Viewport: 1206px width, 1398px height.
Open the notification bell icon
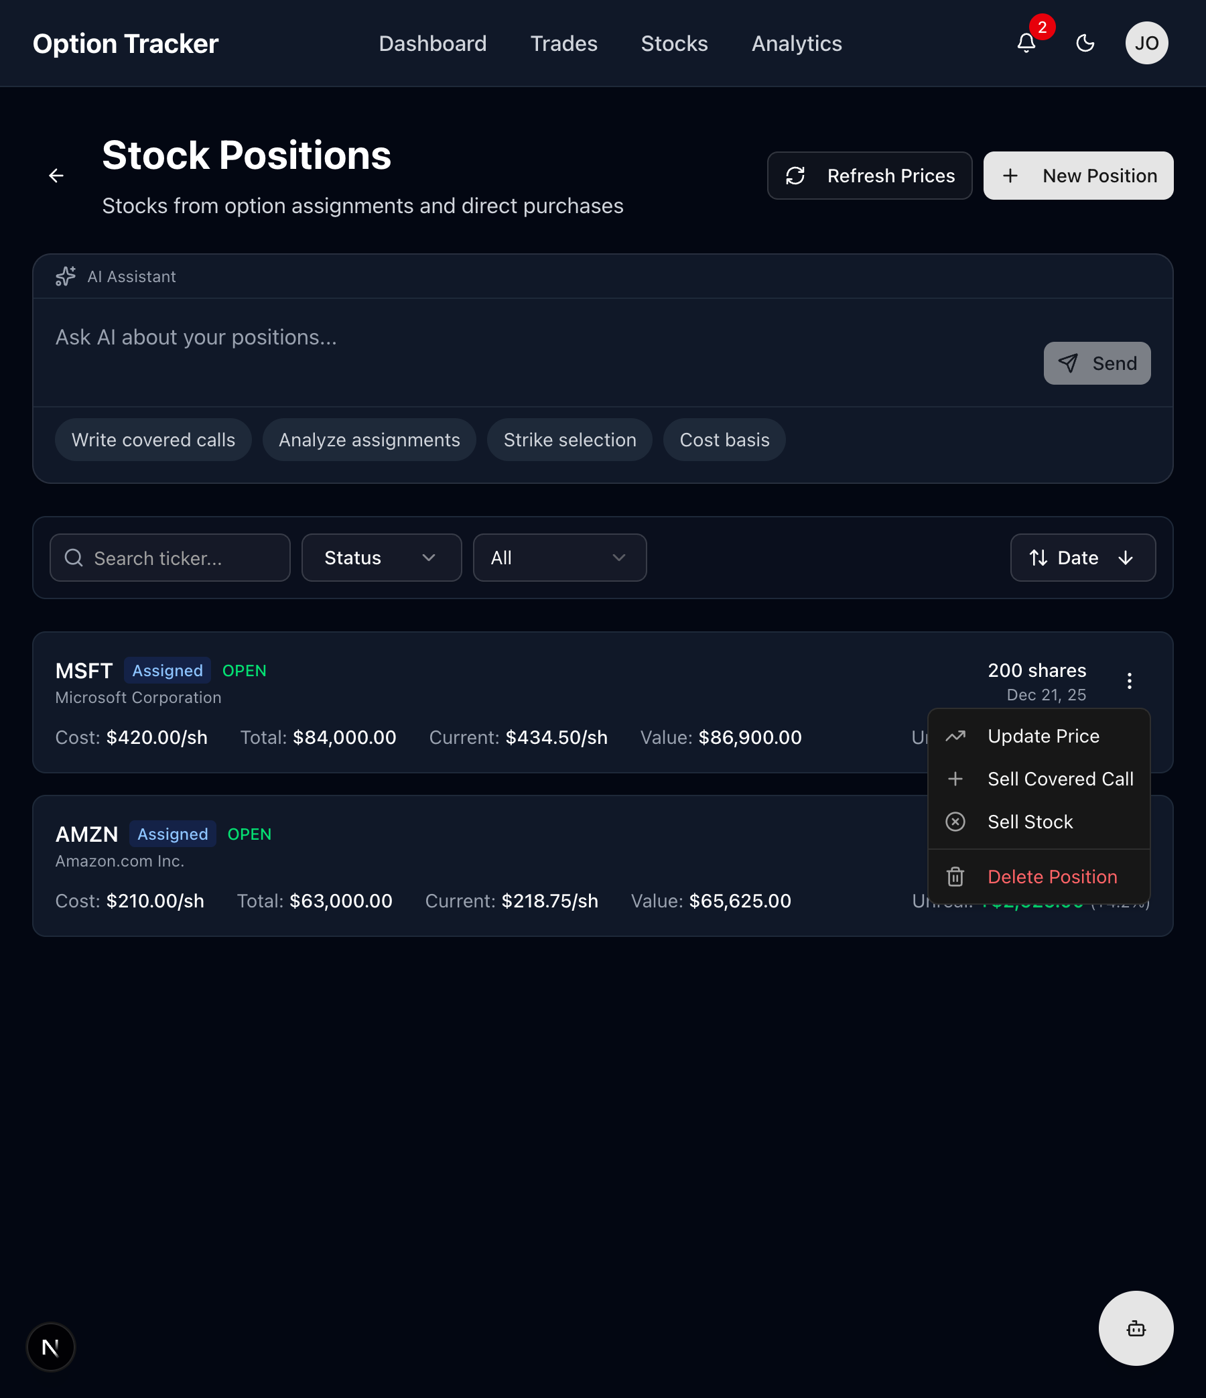point(1026,44)
